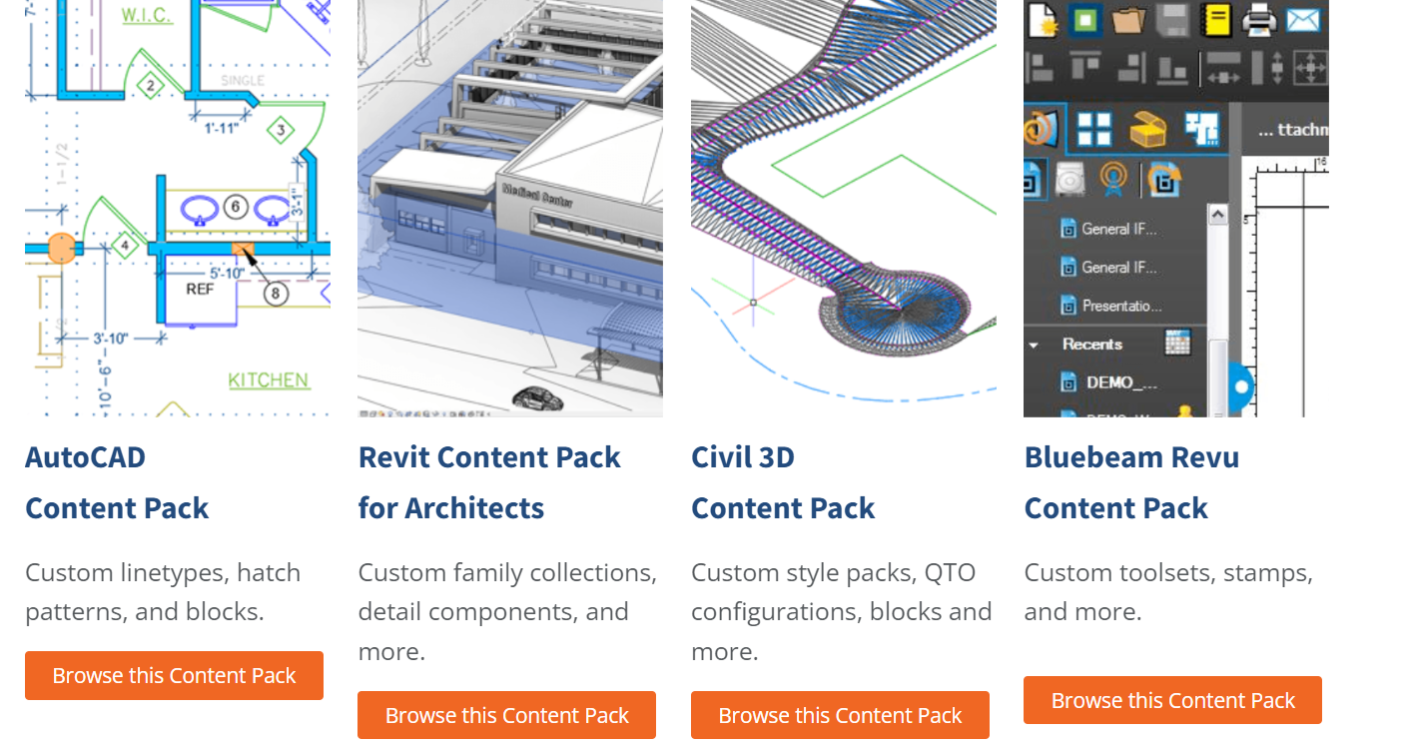
Task: Select the text 'Custom linetypes, hatch patterns, and blocks.'
Action: [x=163, y=592]
